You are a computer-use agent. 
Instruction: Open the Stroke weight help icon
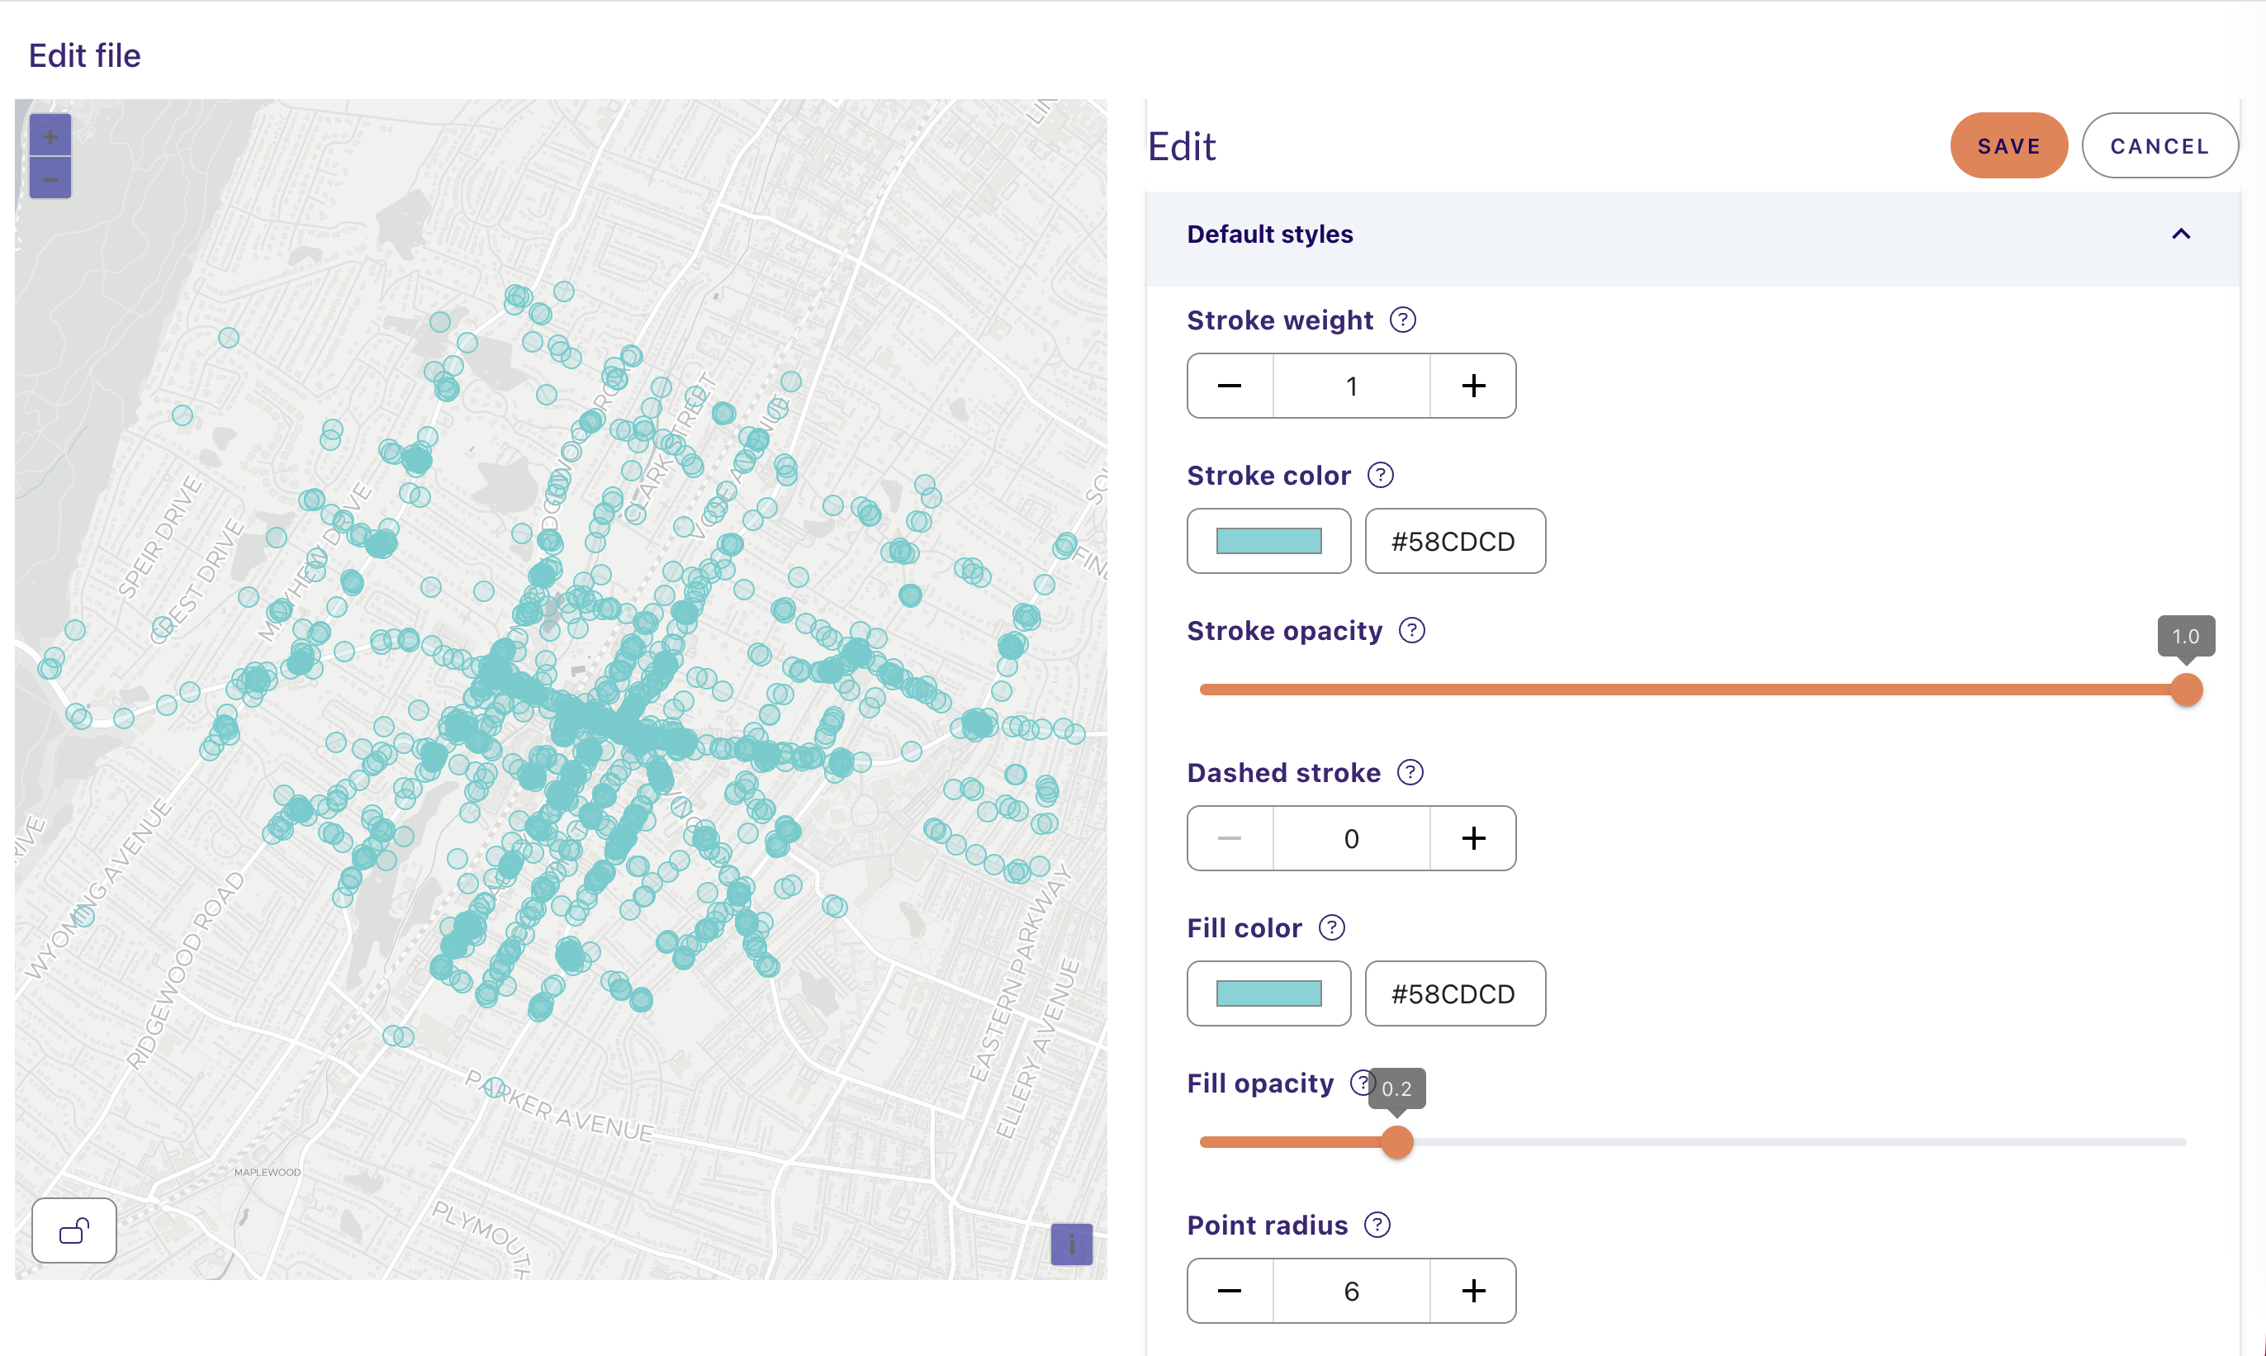1402,320
